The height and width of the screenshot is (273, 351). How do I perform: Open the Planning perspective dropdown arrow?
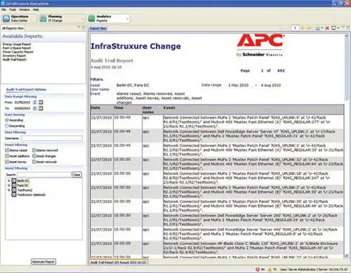point(83,19)
